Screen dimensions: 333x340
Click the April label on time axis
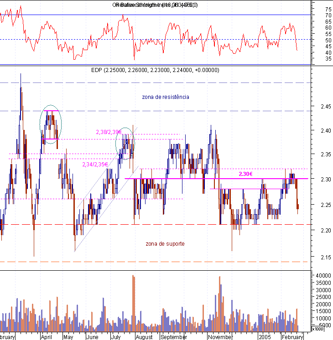pos(46,337)
